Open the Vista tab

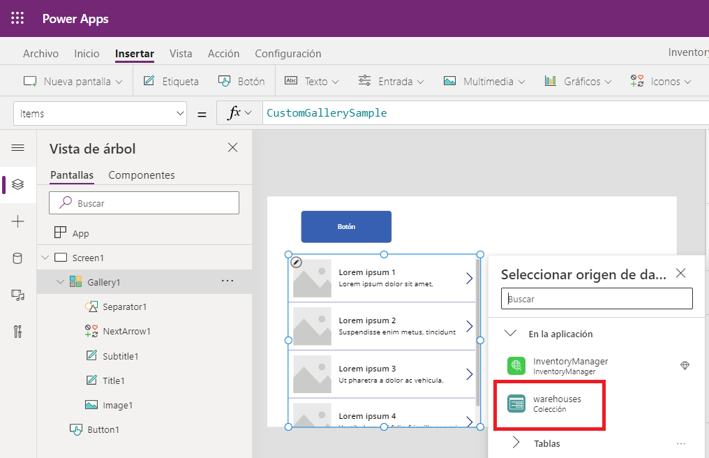point(181,53)
